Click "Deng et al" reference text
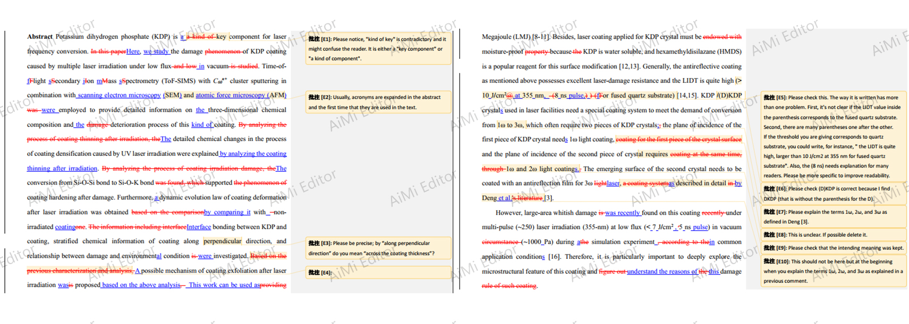Screen dimensions: 909x324 496,198
